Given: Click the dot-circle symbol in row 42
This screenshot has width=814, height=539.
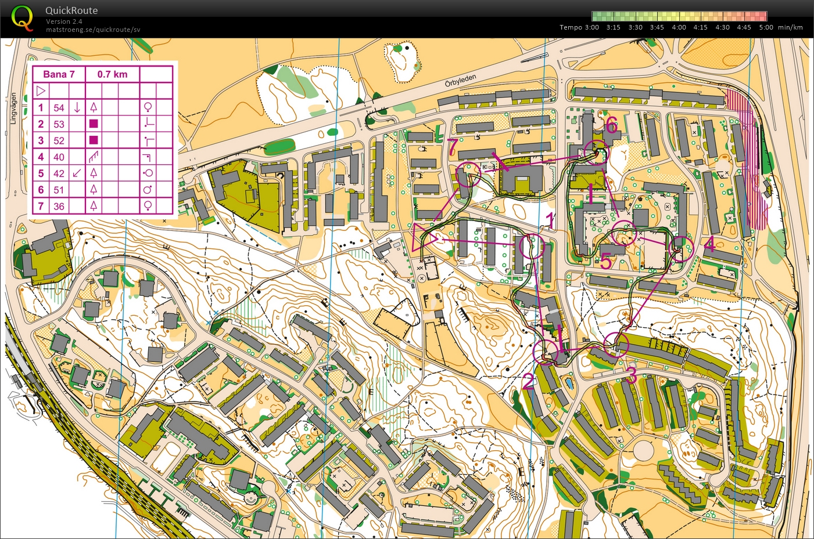Looking at the screenshot, I should pyautogui.click(x=148, y=173).
